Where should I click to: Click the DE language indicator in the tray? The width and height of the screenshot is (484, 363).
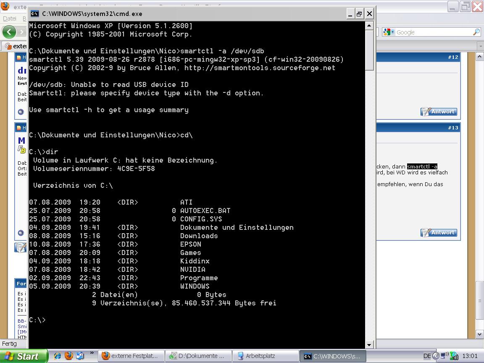pos(427,356)
